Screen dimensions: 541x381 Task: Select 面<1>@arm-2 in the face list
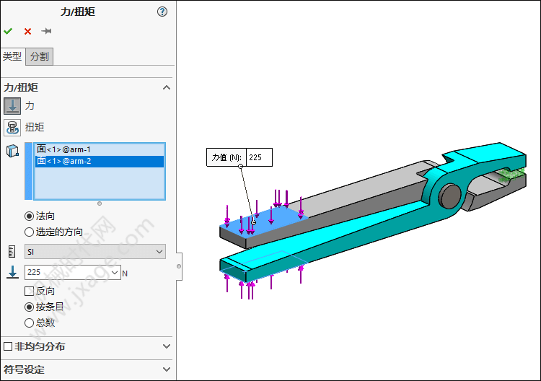click(100, 161)
